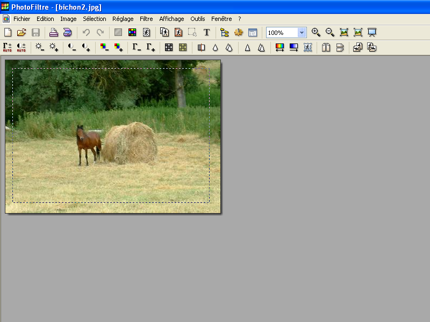This screenshot has width=430, height=322.
Task: Apply the Grayscale filter grid icon
Action: click(x=169, y=47)
